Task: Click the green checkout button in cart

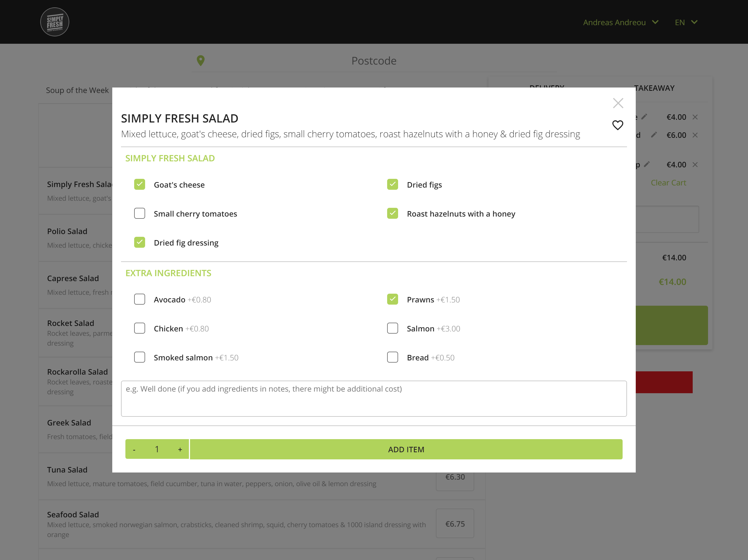Action: (x=672, y=325)
